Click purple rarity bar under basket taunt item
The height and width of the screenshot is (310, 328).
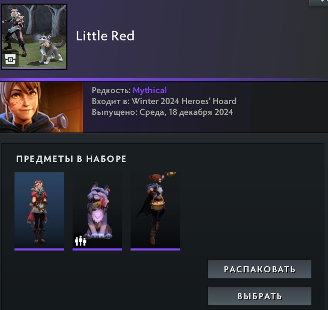click(155, 249)
